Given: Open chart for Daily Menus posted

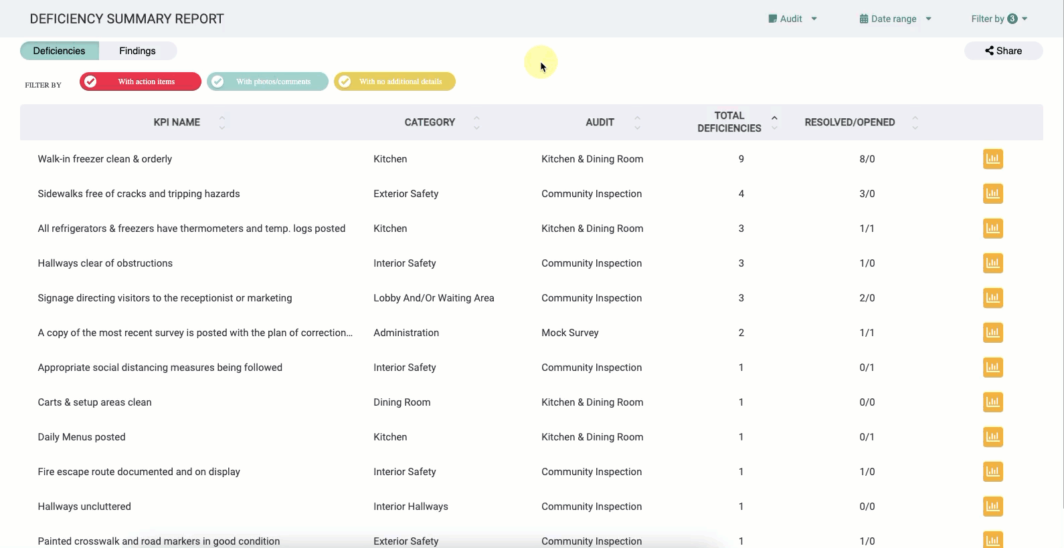Looking at the screenshot, I should pos(992,437).
